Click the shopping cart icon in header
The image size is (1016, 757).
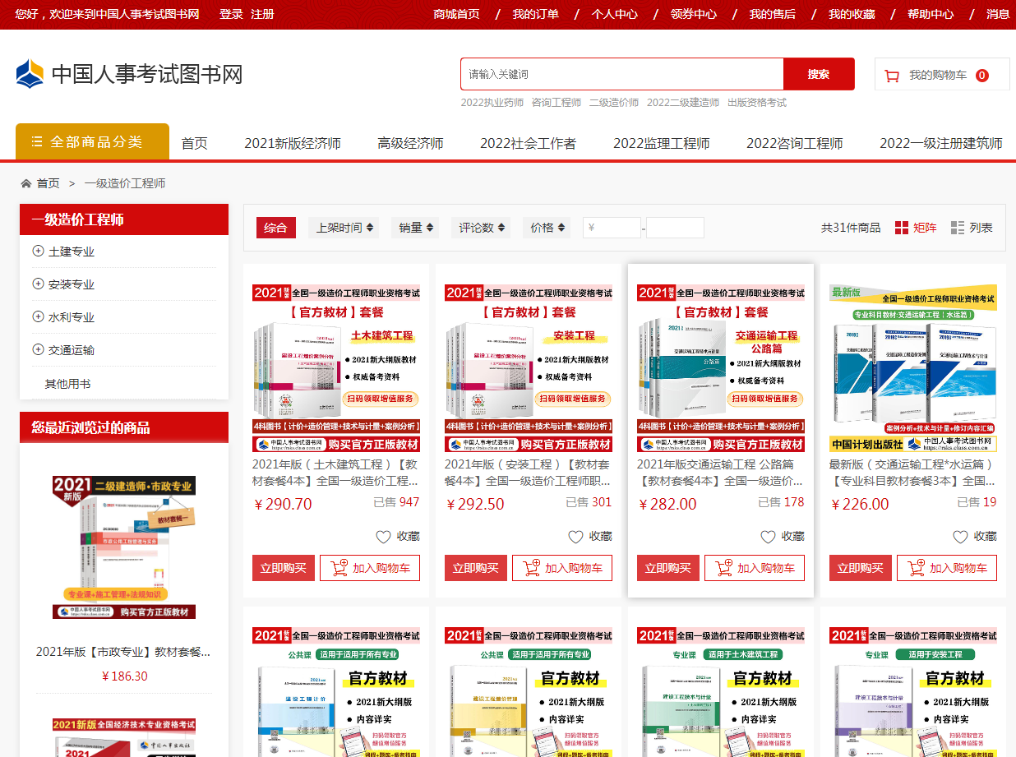(892, 76)
